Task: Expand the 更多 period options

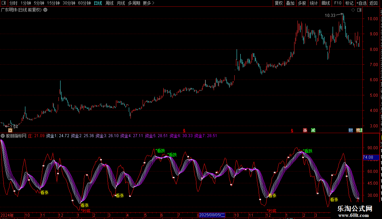Action: click(149, 3)
